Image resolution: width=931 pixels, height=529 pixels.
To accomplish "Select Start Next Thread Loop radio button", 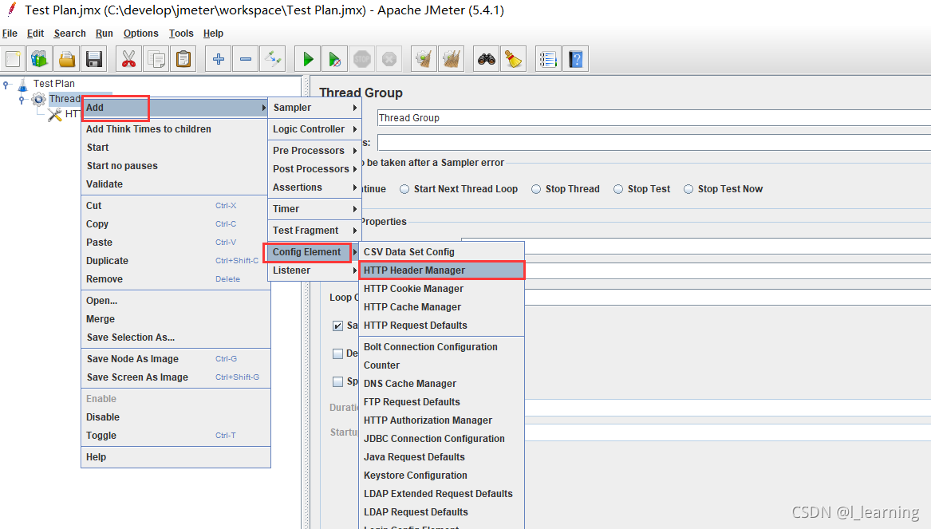I will [404, 189].
